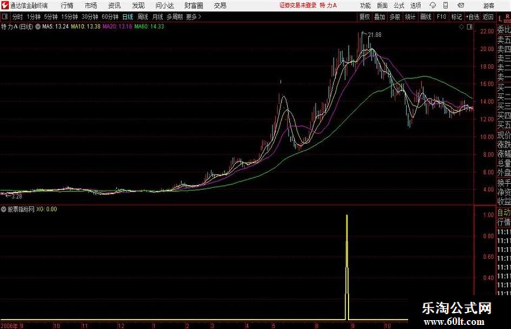Click the 通达信 red logo icon
Screen dimensions: 511x329
5,5
